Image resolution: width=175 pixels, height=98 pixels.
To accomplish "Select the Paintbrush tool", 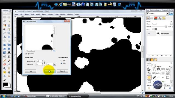I will point(9,60).
